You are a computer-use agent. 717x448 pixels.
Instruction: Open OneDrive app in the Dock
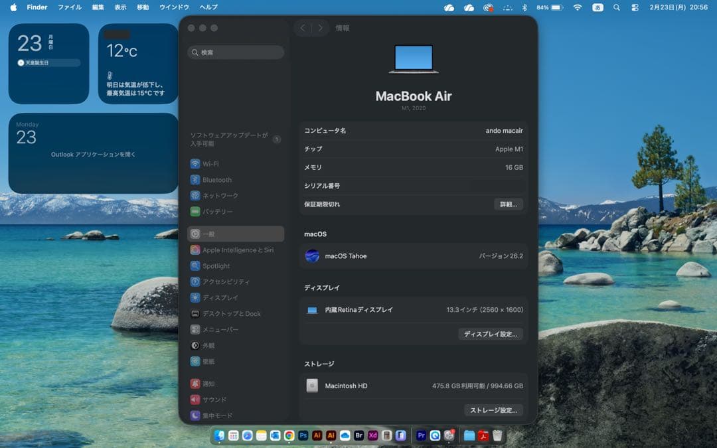(x=345, y=435)
